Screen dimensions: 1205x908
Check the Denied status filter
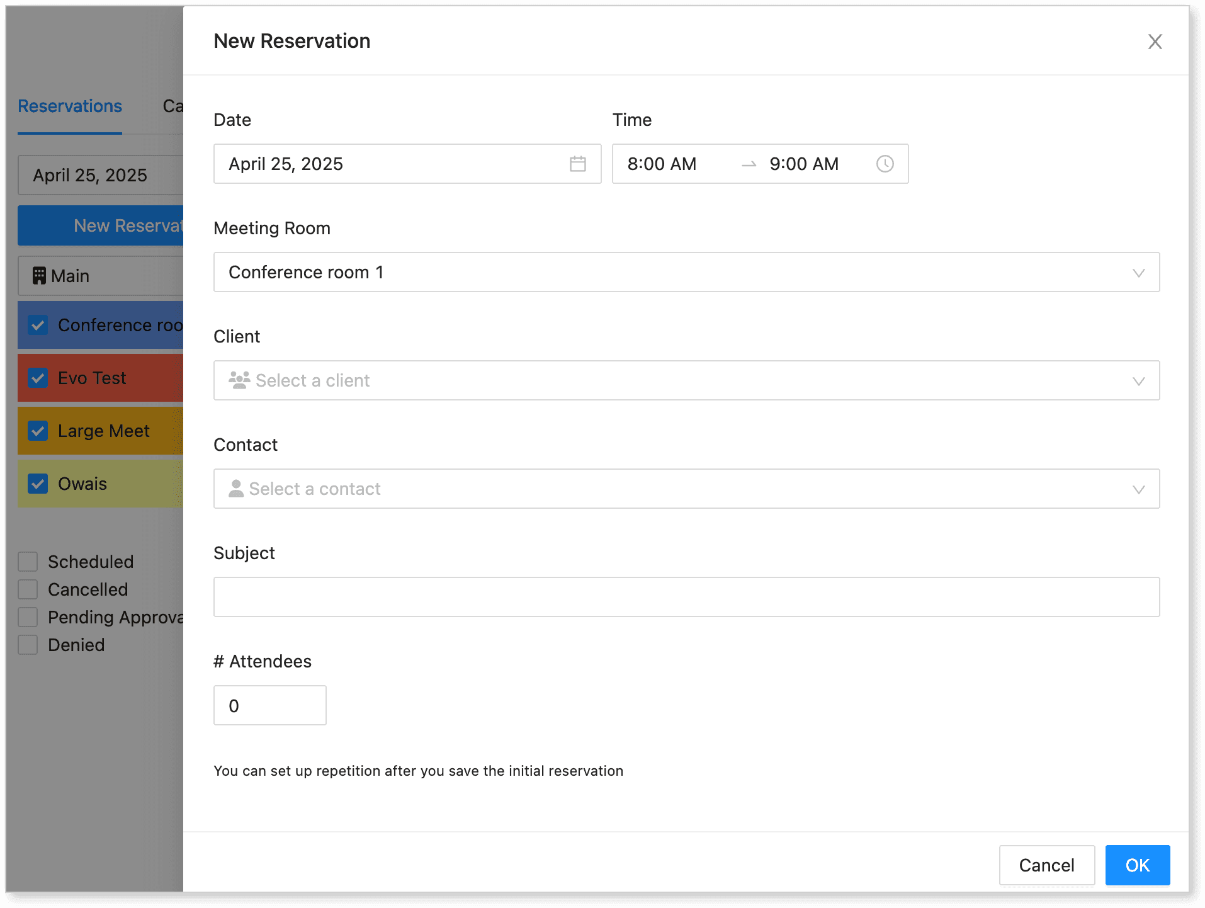(28, 645)
